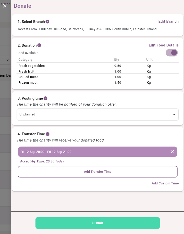Close the Donate panel with X icon
Image resolution: width=184 pixels, height=234 pixels.
5,6
